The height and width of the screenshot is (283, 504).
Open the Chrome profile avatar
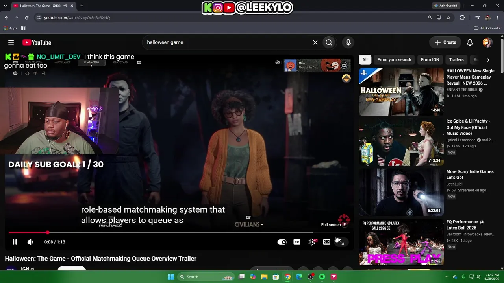(x=488, y=18)
